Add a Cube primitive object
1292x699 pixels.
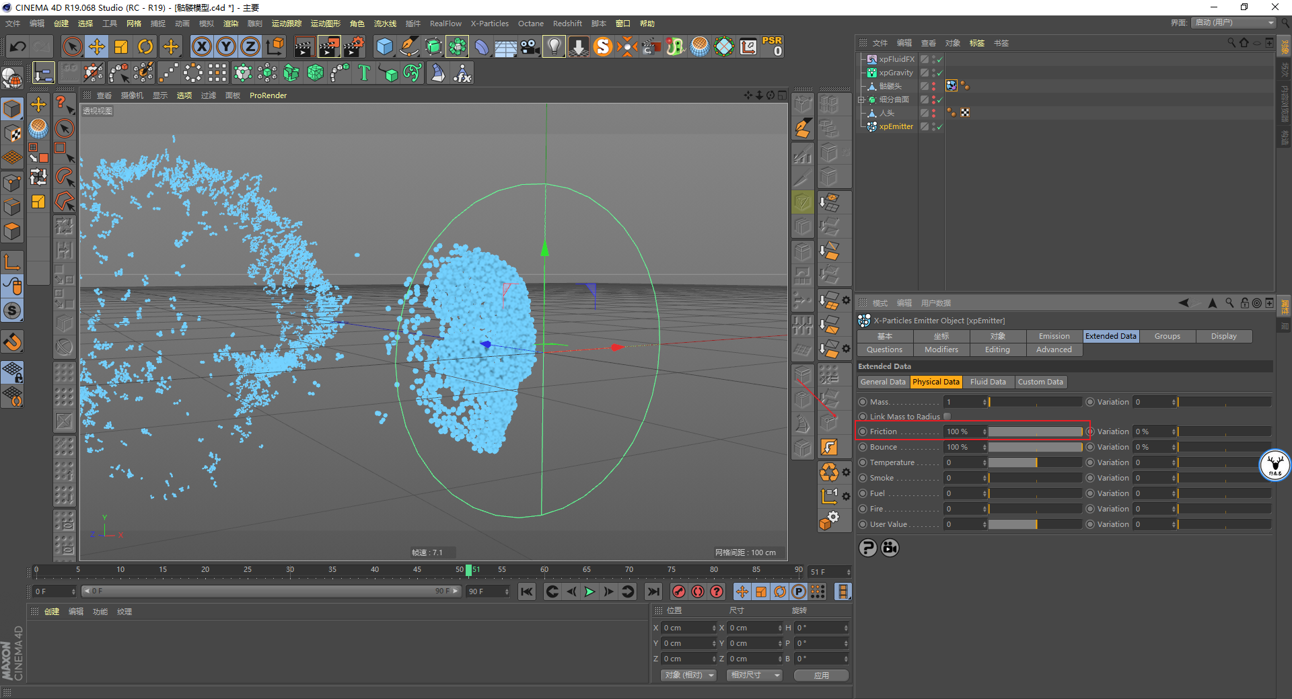coord(384,46)
